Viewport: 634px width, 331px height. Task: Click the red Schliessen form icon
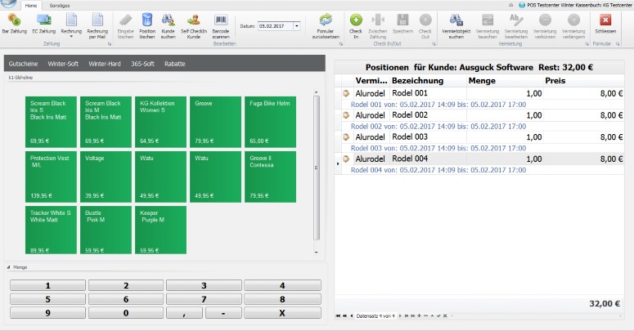click(x=605, y=20)
